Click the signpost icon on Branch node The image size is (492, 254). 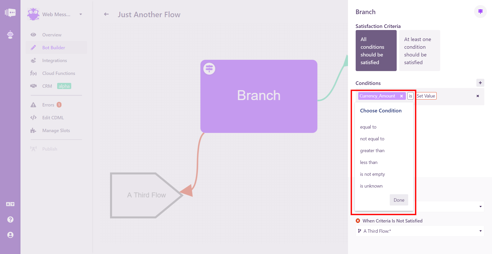(x=209, y=69)
